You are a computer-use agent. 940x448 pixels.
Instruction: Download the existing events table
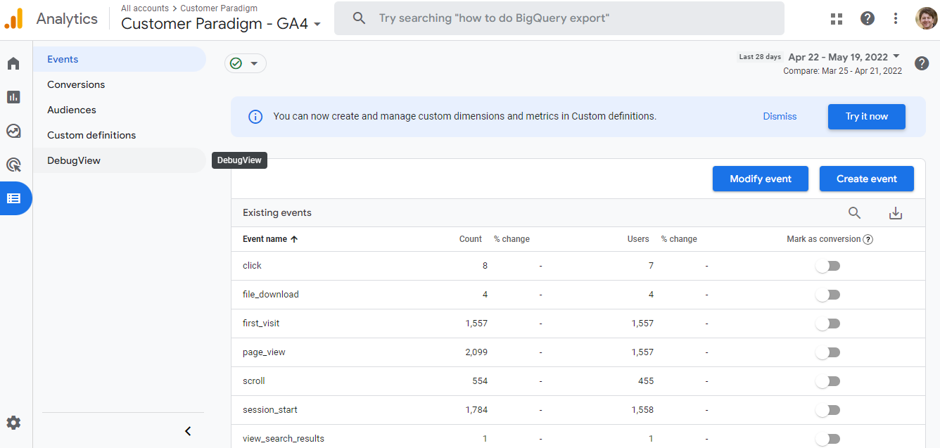click(895, 213)
